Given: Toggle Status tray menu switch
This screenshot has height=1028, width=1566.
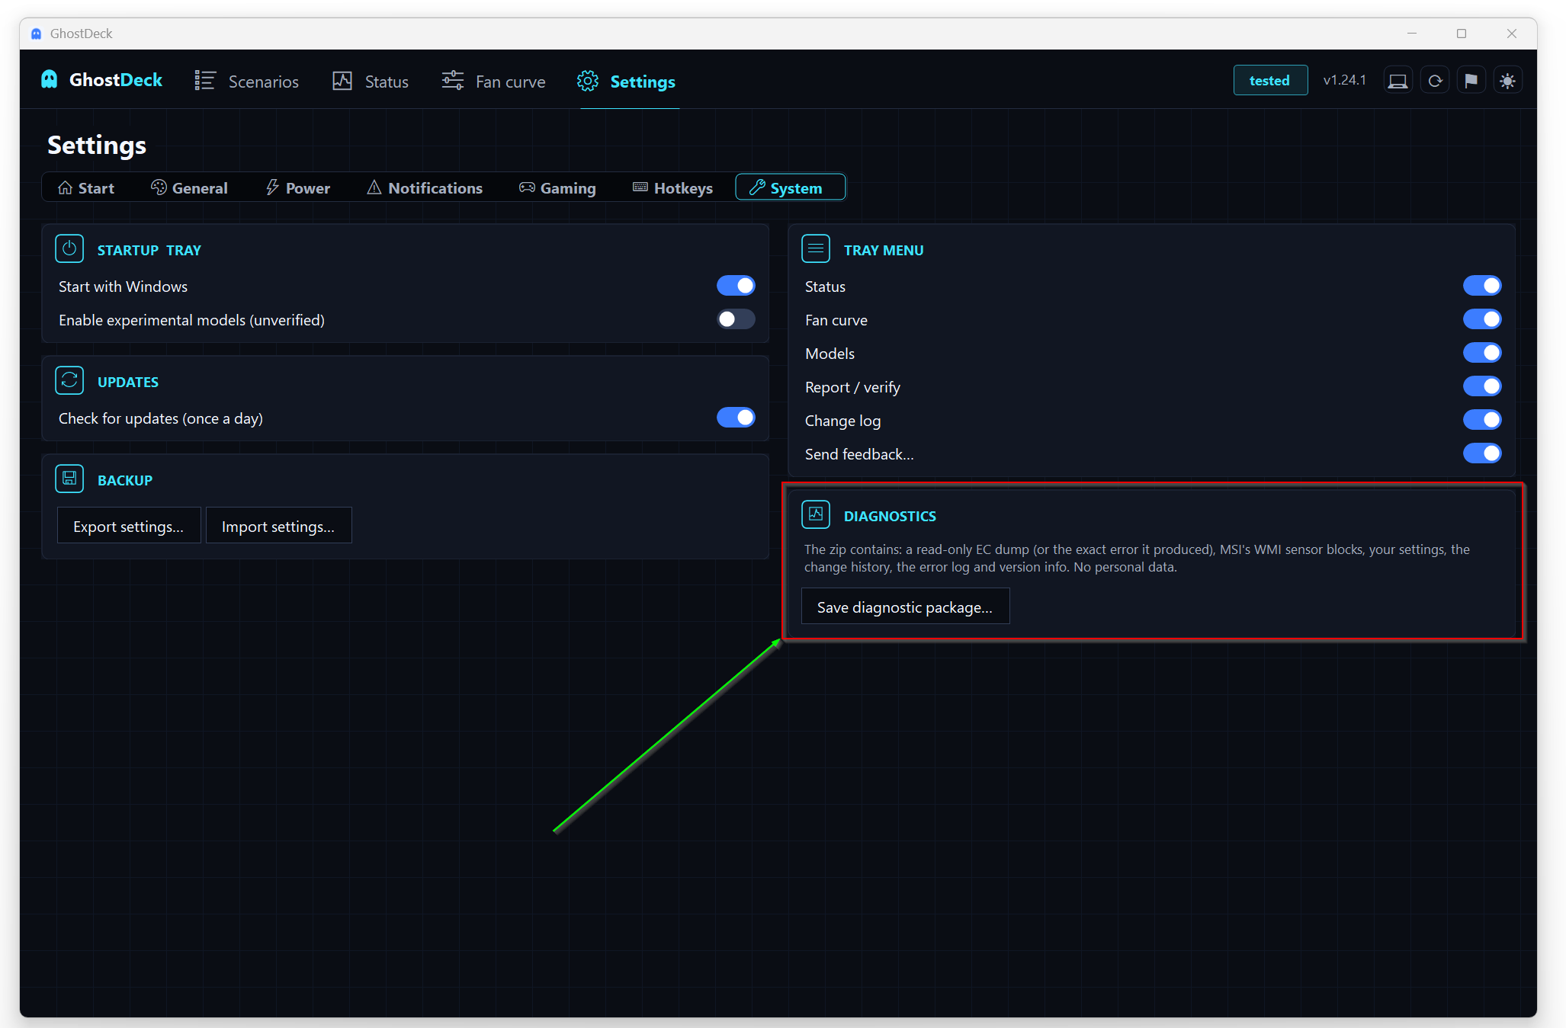Looking at the screenshot, I should [1482, 286].
